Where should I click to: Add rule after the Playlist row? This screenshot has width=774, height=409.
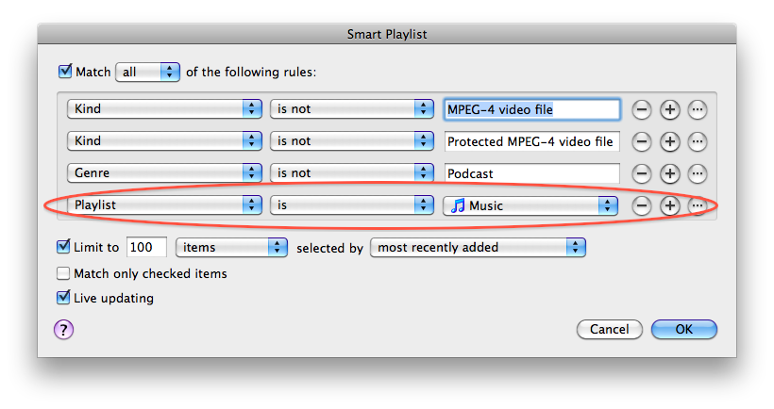click(x=670, y=205)
